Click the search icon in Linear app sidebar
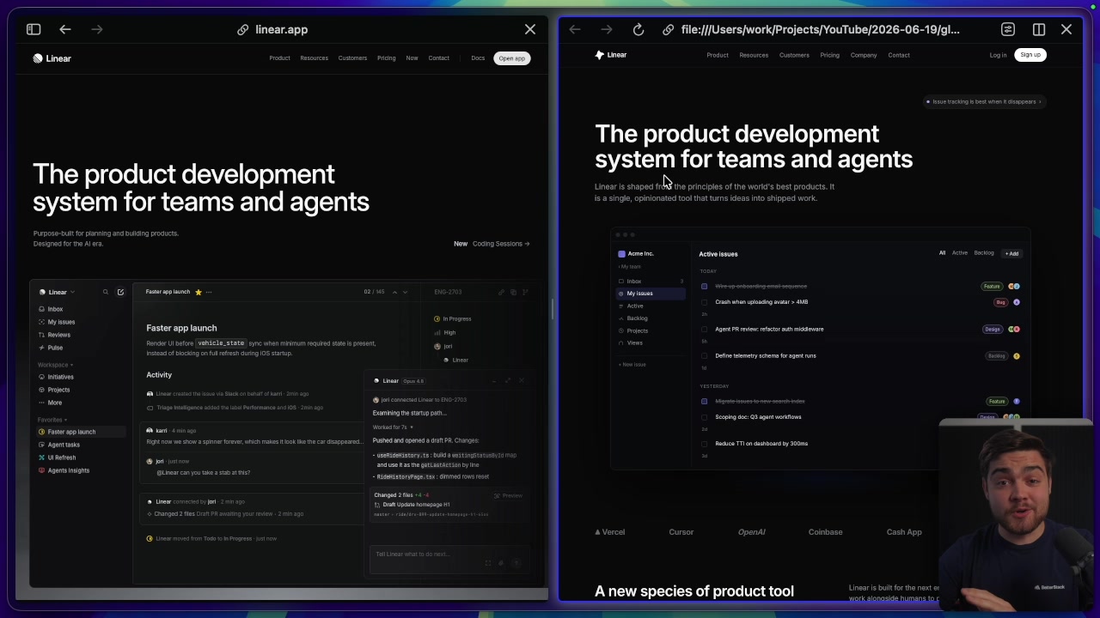This screenshot has width=1100, height=618. 106,292
